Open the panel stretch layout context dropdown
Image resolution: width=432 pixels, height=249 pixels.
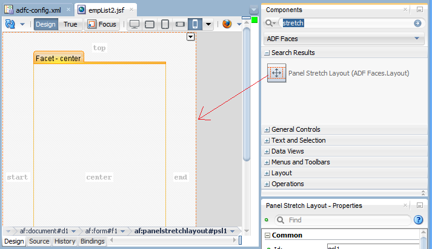tap(191, 36)
